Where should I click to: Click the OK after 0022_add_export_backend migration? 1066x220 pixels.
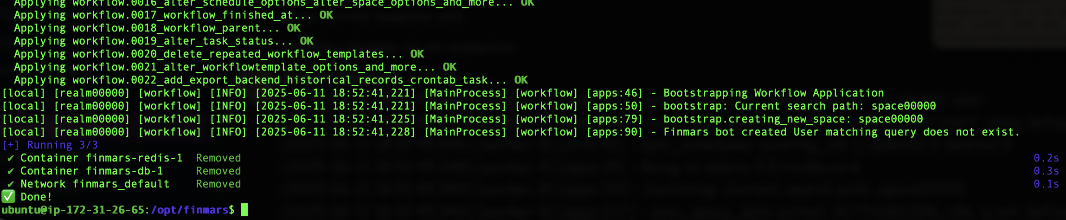point(521,80)
